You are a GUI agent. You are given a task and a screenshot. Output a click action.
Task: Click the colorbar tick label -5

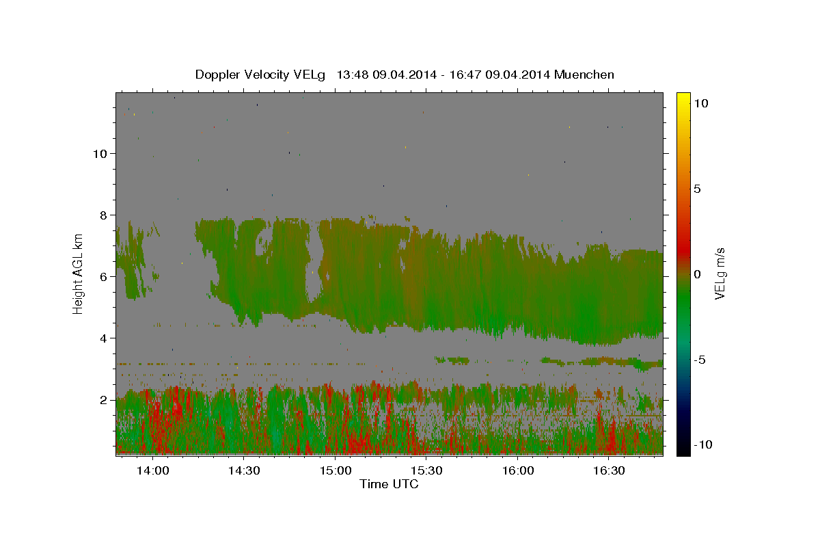click(x=700, y=360)
